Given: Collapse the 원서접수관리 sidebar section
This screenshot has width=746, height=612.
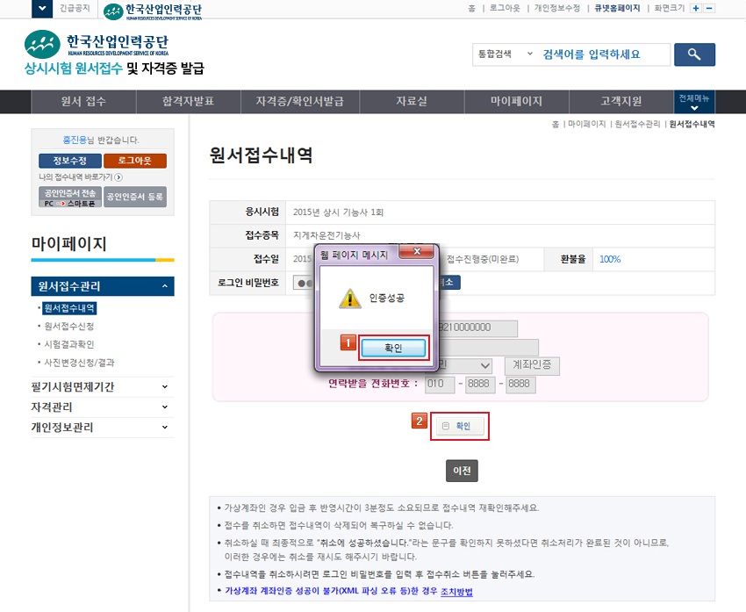Looking at the screenshot, I should click(x=164, y=286).
